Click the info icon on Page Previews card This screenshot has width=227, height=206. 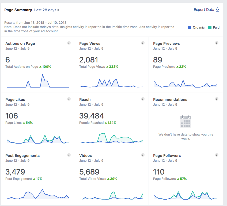(217, 43)
